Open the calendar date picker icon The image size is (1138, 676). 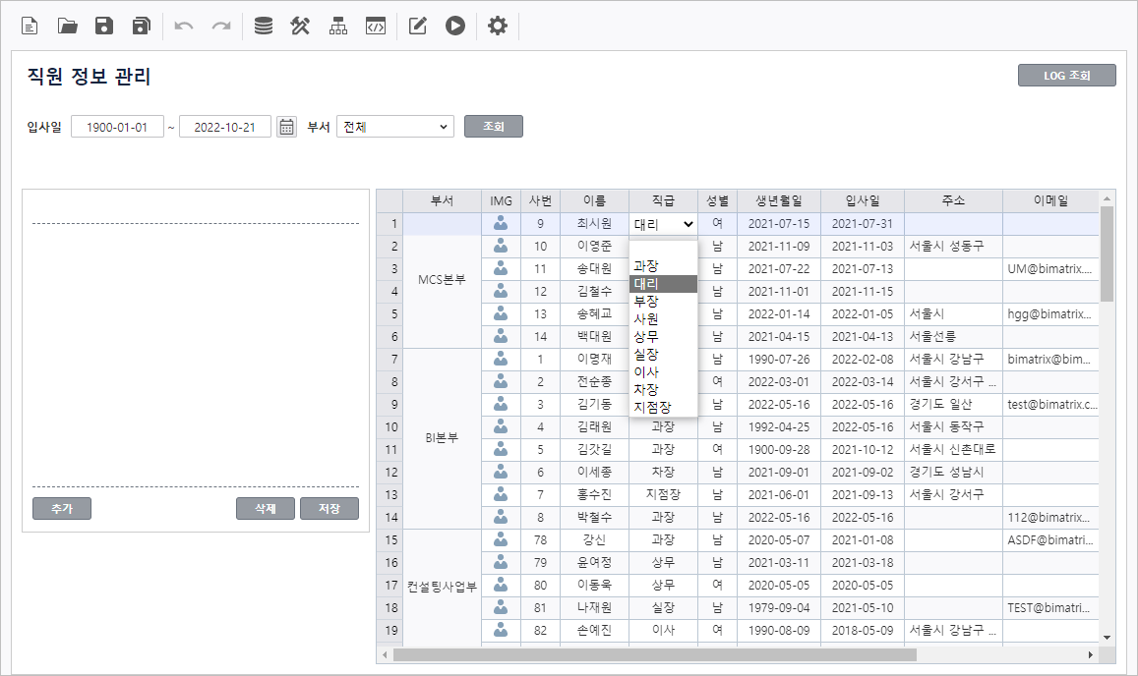286,127
